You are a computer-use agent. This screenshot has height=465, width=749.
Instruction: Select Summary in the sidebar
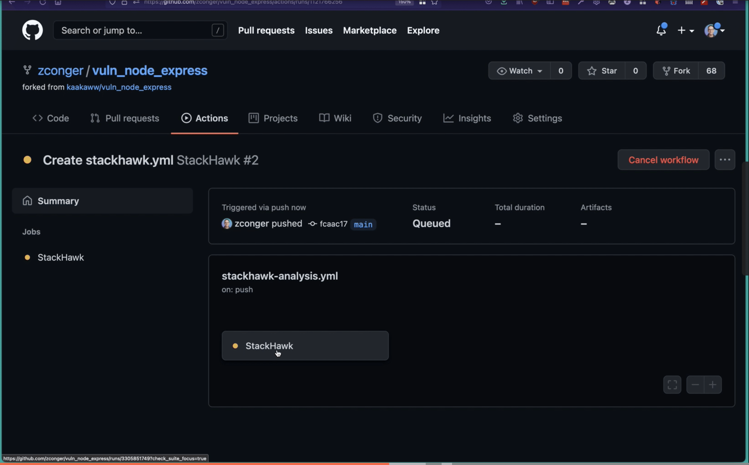[102, 201]
